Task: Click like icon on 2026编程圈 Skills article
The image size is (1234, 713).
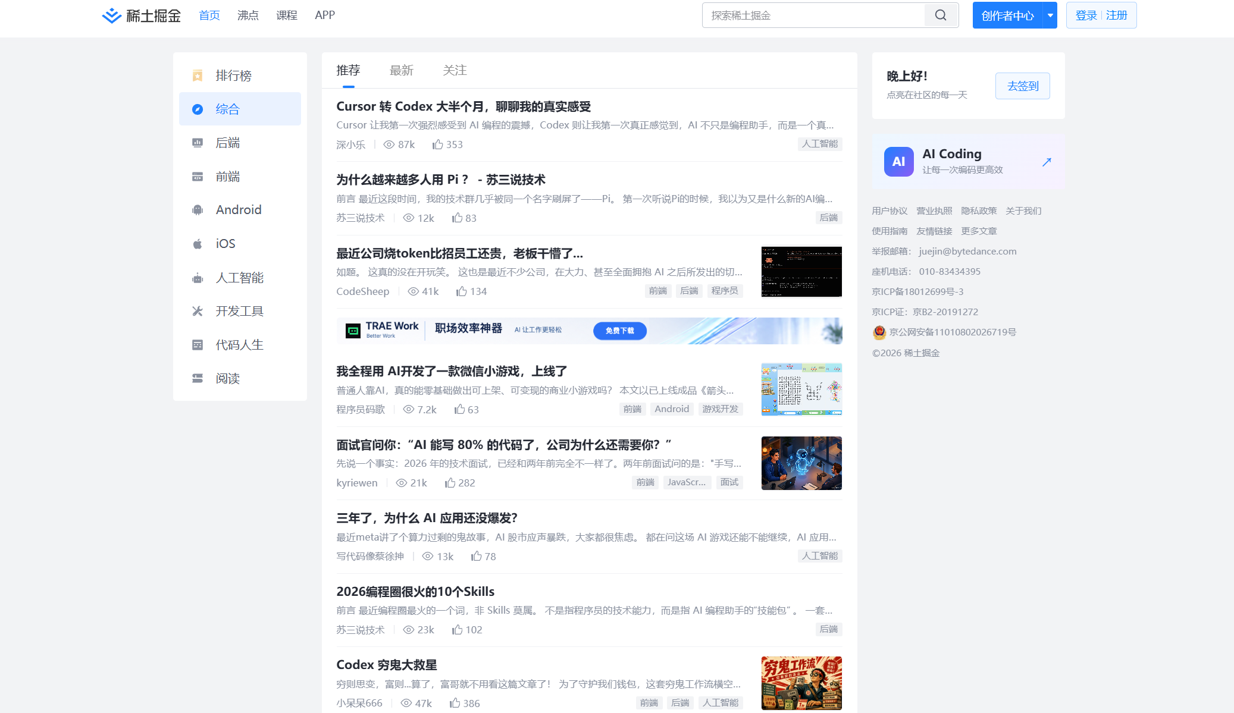Action: click(457, 630)
